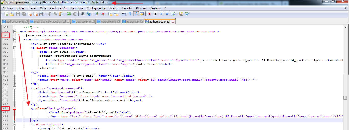Redo the last undone edit
349x130 pixels.
click(x=75, y=14)
